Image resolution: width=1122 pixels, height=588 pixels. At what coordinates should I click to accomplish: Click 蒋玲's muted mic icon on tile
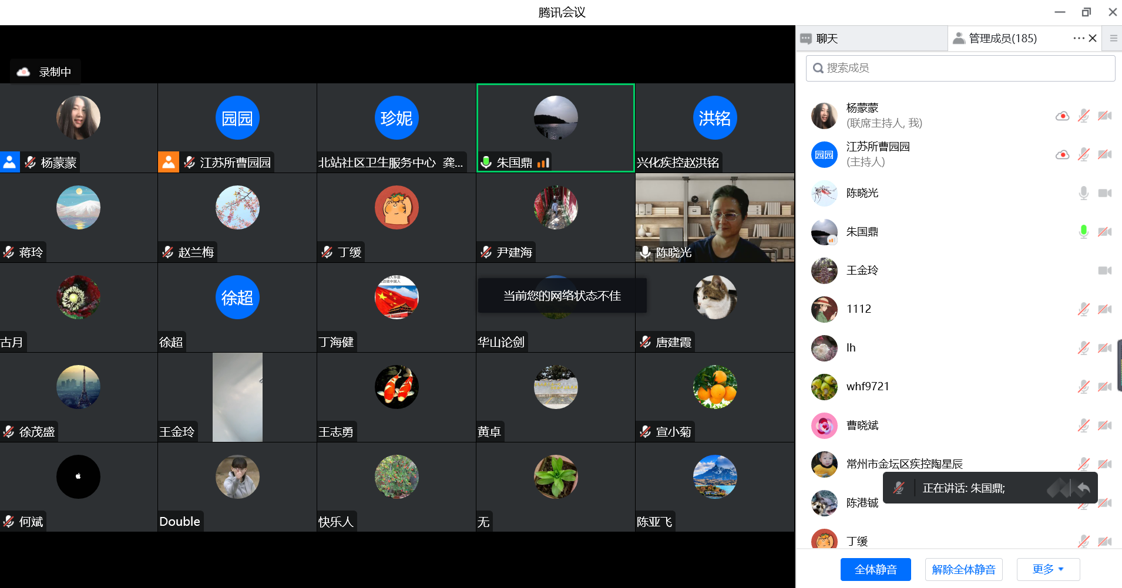9,252
